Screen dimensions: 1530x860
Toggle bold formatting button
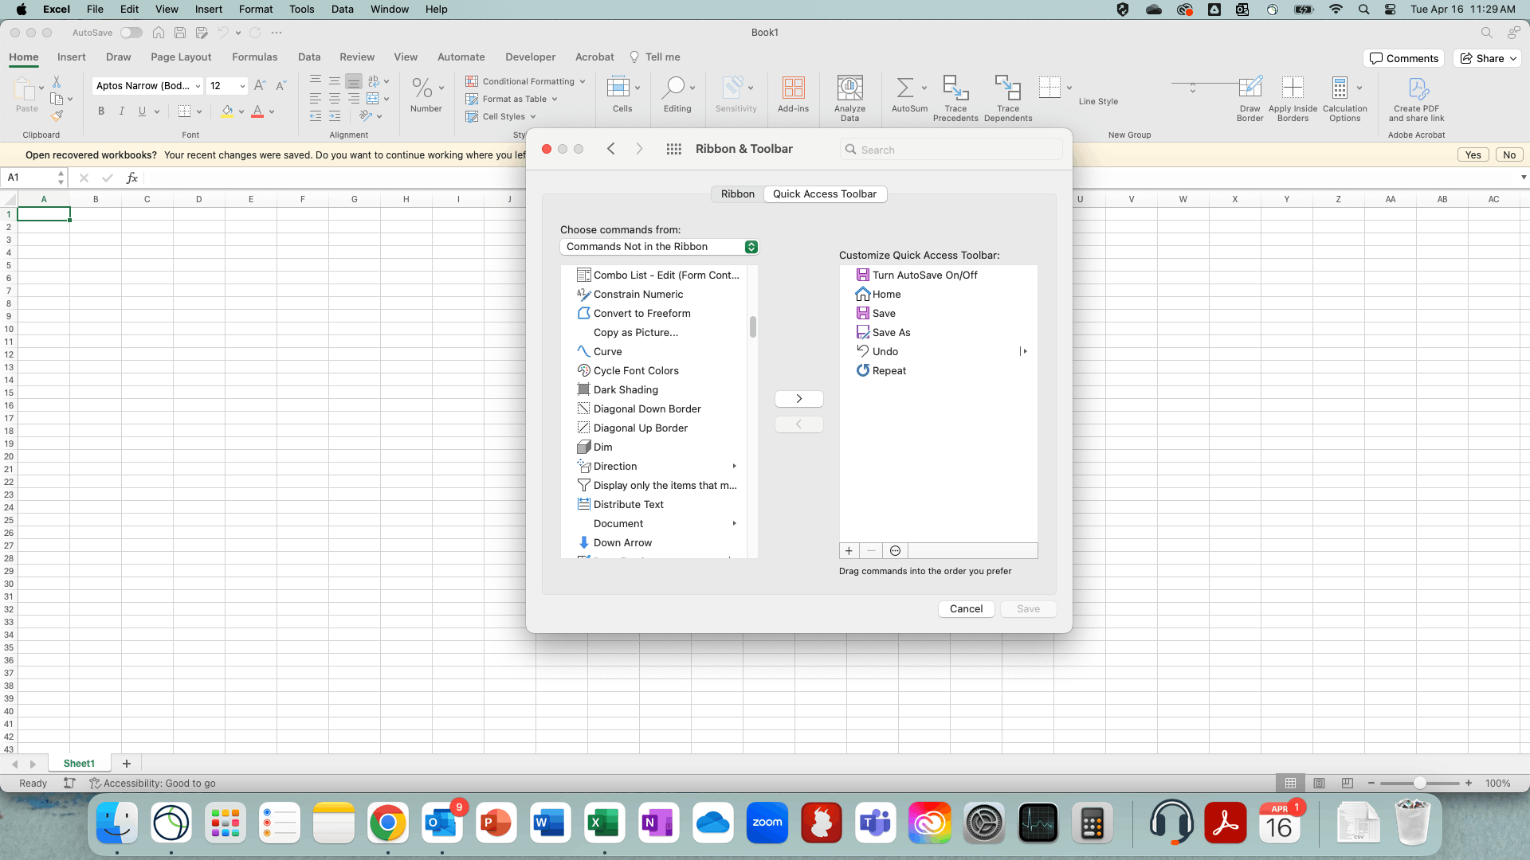pyautogui.click(x=101, y=111)
